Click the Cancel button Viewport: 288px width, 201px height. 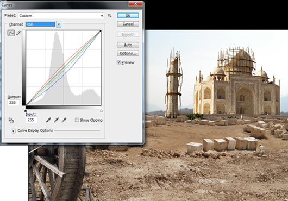(128, 24)
